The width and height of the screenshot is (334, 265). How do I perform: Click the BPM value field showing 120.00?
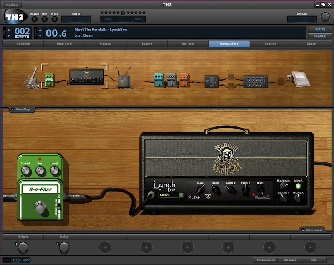[17, 259]
